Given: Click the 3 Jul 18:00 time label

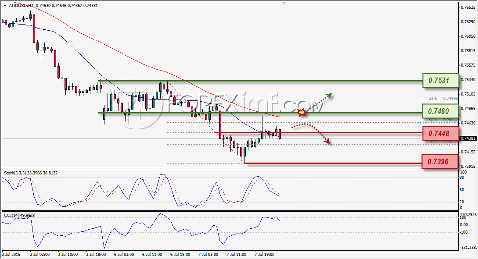Looking at the screenshot, I should pos(96,255).
